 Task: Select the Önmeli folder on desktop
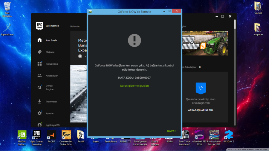pyautogui.click(x=258, y=8)
